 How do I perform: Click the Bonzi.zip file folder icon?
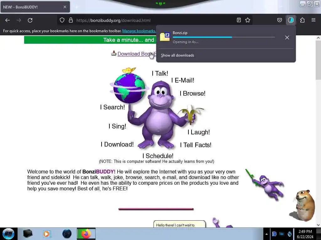coord(165,37)
